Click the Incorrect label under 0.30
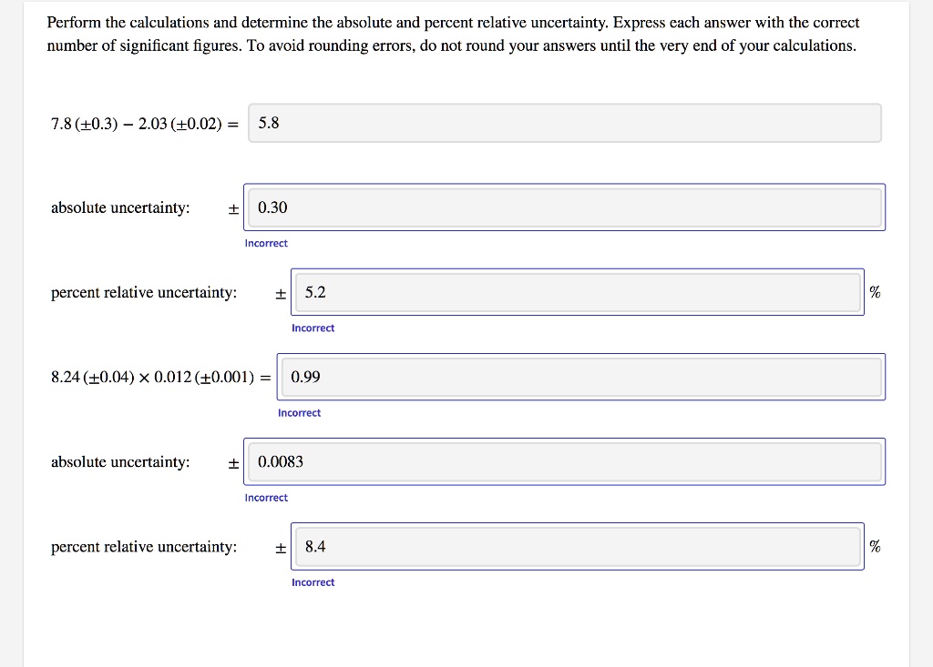Screen dimensions: 933x667 [x=266, y=243]
